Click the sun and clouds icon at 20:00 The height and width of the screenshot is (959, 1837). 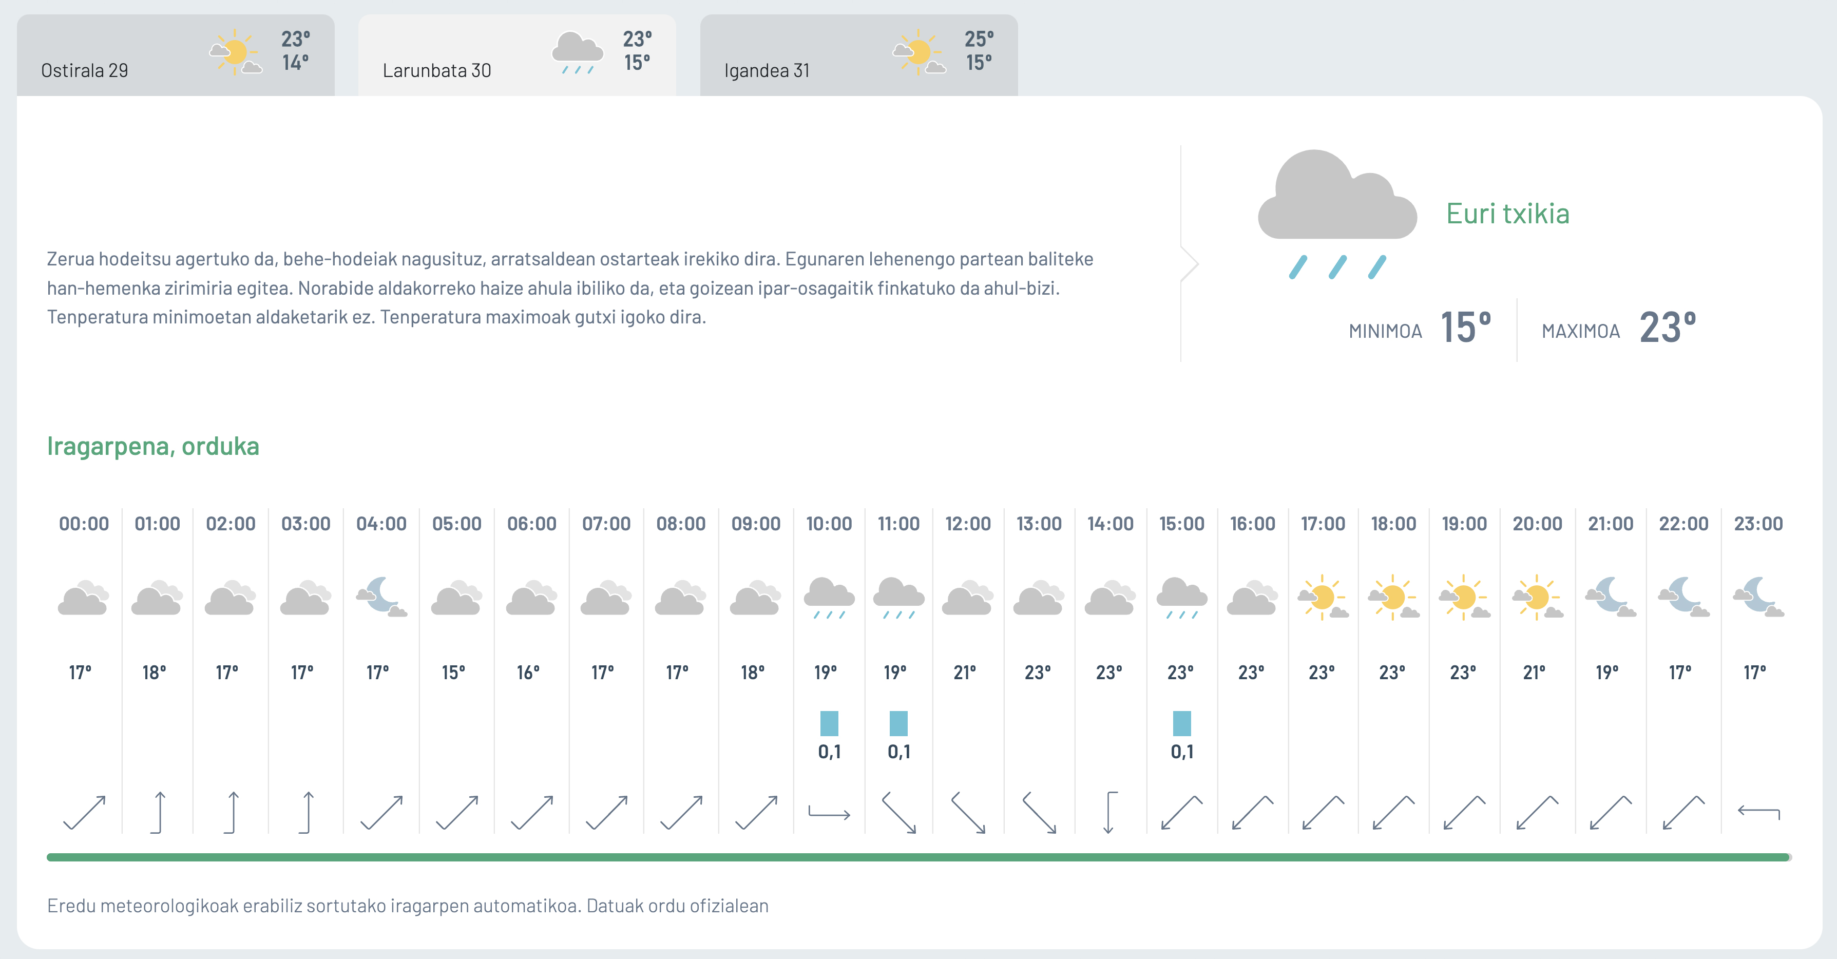click(1538, 598)
